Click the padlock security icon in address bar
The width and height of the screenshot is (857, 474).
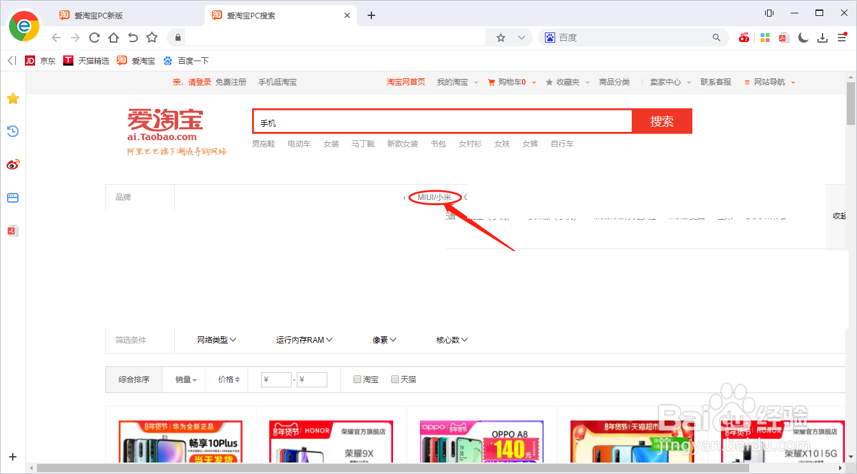click(178, 38)
